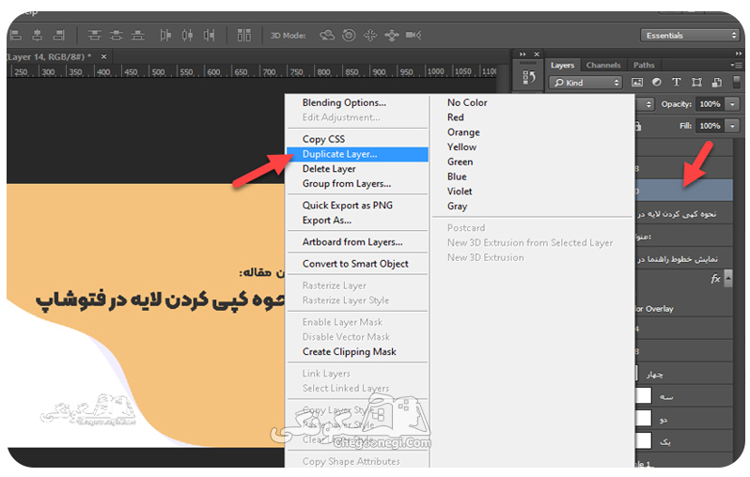The width and height of the screenshot is (750, 477).
Task: Click the shape layer filter icon
Action: pos(696,83)
